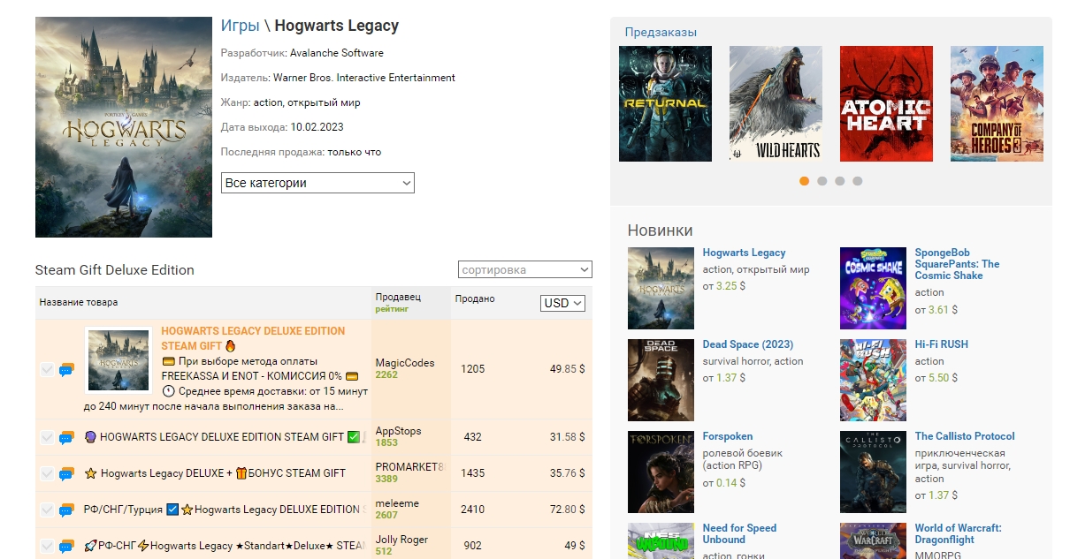The width and height of the screenshot is (1070, 559).
Task: Open the MagicCodes seller name
Action: [x=405, y=363]
